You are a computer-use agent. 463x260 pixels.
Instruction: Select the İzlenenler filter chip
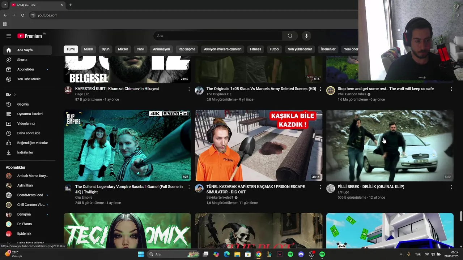pos(328,49)
